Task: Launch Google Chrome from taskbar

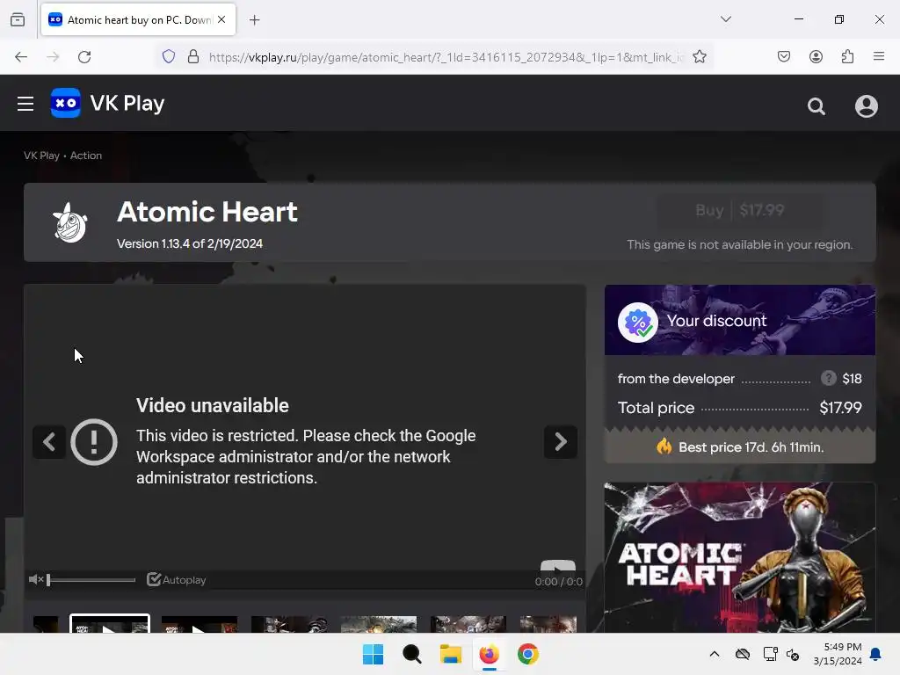Action: click(528, 654)
